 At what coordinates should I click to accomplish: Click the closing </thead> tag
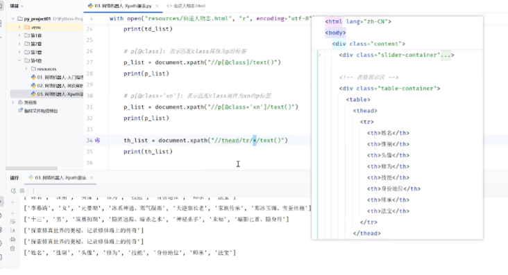(366, 233)
